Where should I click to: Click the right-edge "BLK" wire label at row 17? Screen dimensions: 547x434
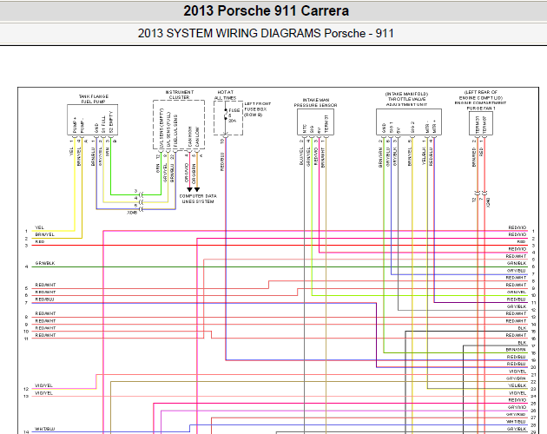point(522,343)
